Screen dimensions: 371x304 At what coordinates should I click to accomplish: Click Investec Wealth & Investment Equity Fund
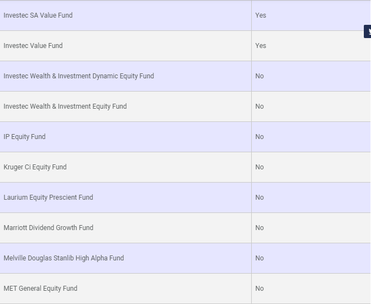click(x=65, y=106)
